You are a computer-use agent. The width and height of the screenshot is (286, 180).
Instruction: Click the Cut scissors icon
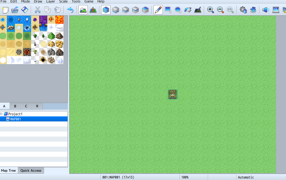click(38, 10)
